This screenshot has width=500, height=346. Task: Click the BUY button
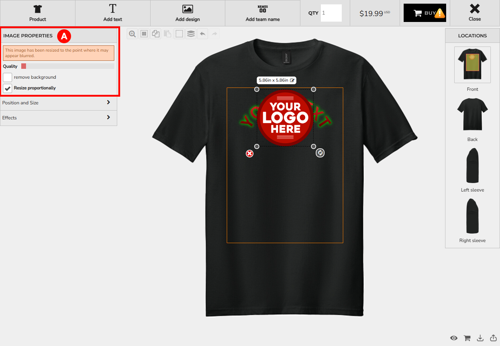coord(425,13)
